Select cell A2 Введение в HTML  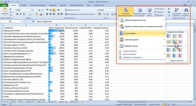(x=26, y=31)
